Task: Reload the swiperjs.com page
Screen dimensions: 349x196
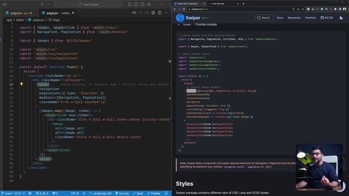Action: (184, 9)
